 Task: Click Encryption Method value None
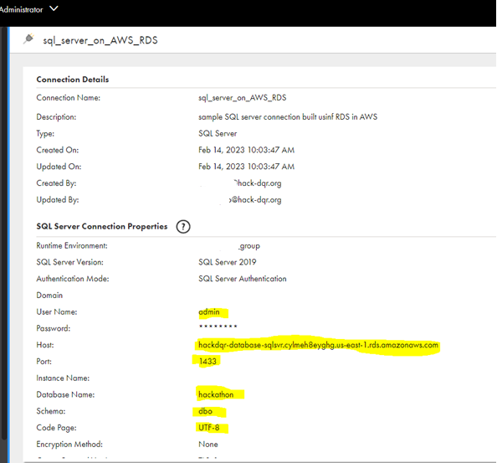click(208, 444)
